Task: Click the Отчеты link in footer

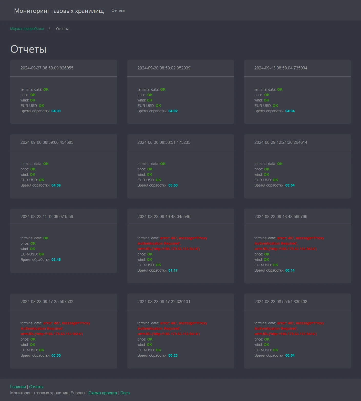Action: 36,387
